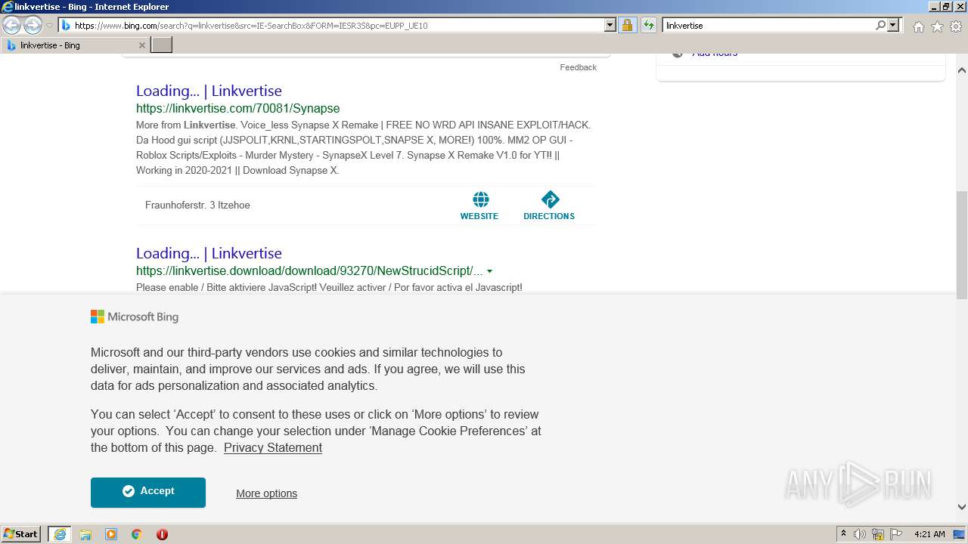968x544 pixels.
Task: Open the recent pages dropdown arrow
Action: 49,26
